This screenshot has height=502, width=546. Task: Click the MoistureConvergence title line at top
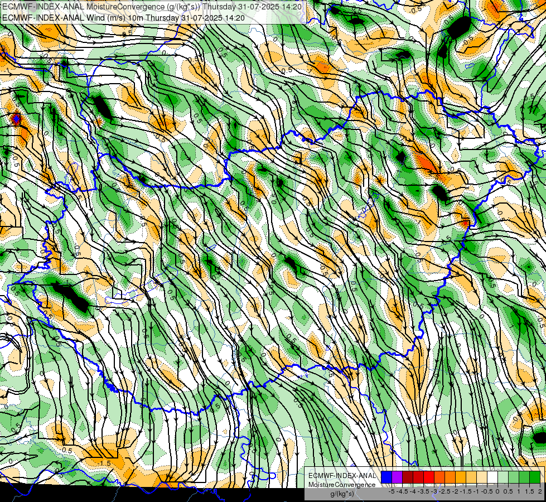pos(152,7)
